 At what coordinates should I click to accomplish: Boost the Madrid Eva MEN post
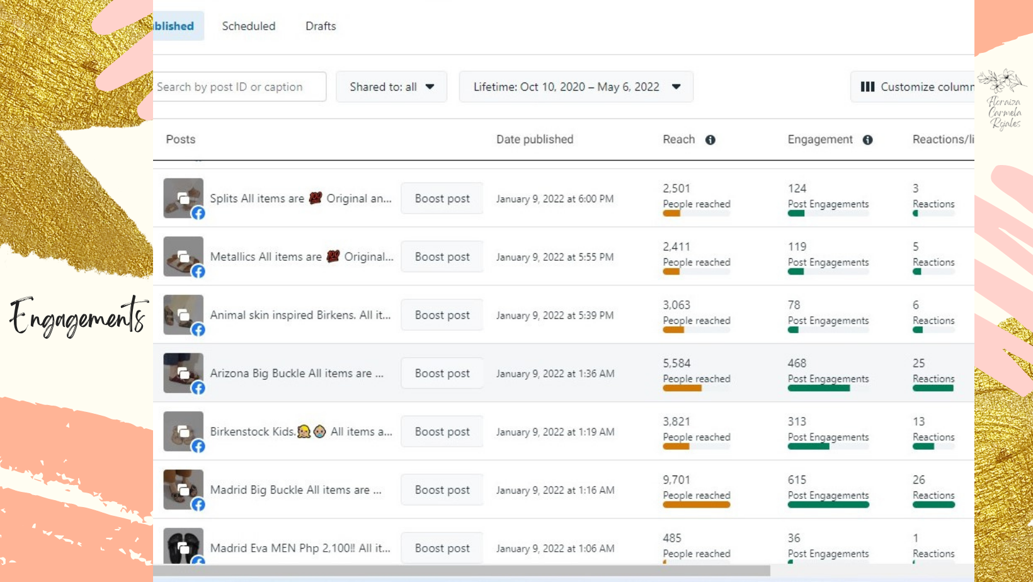coord(442,548)
